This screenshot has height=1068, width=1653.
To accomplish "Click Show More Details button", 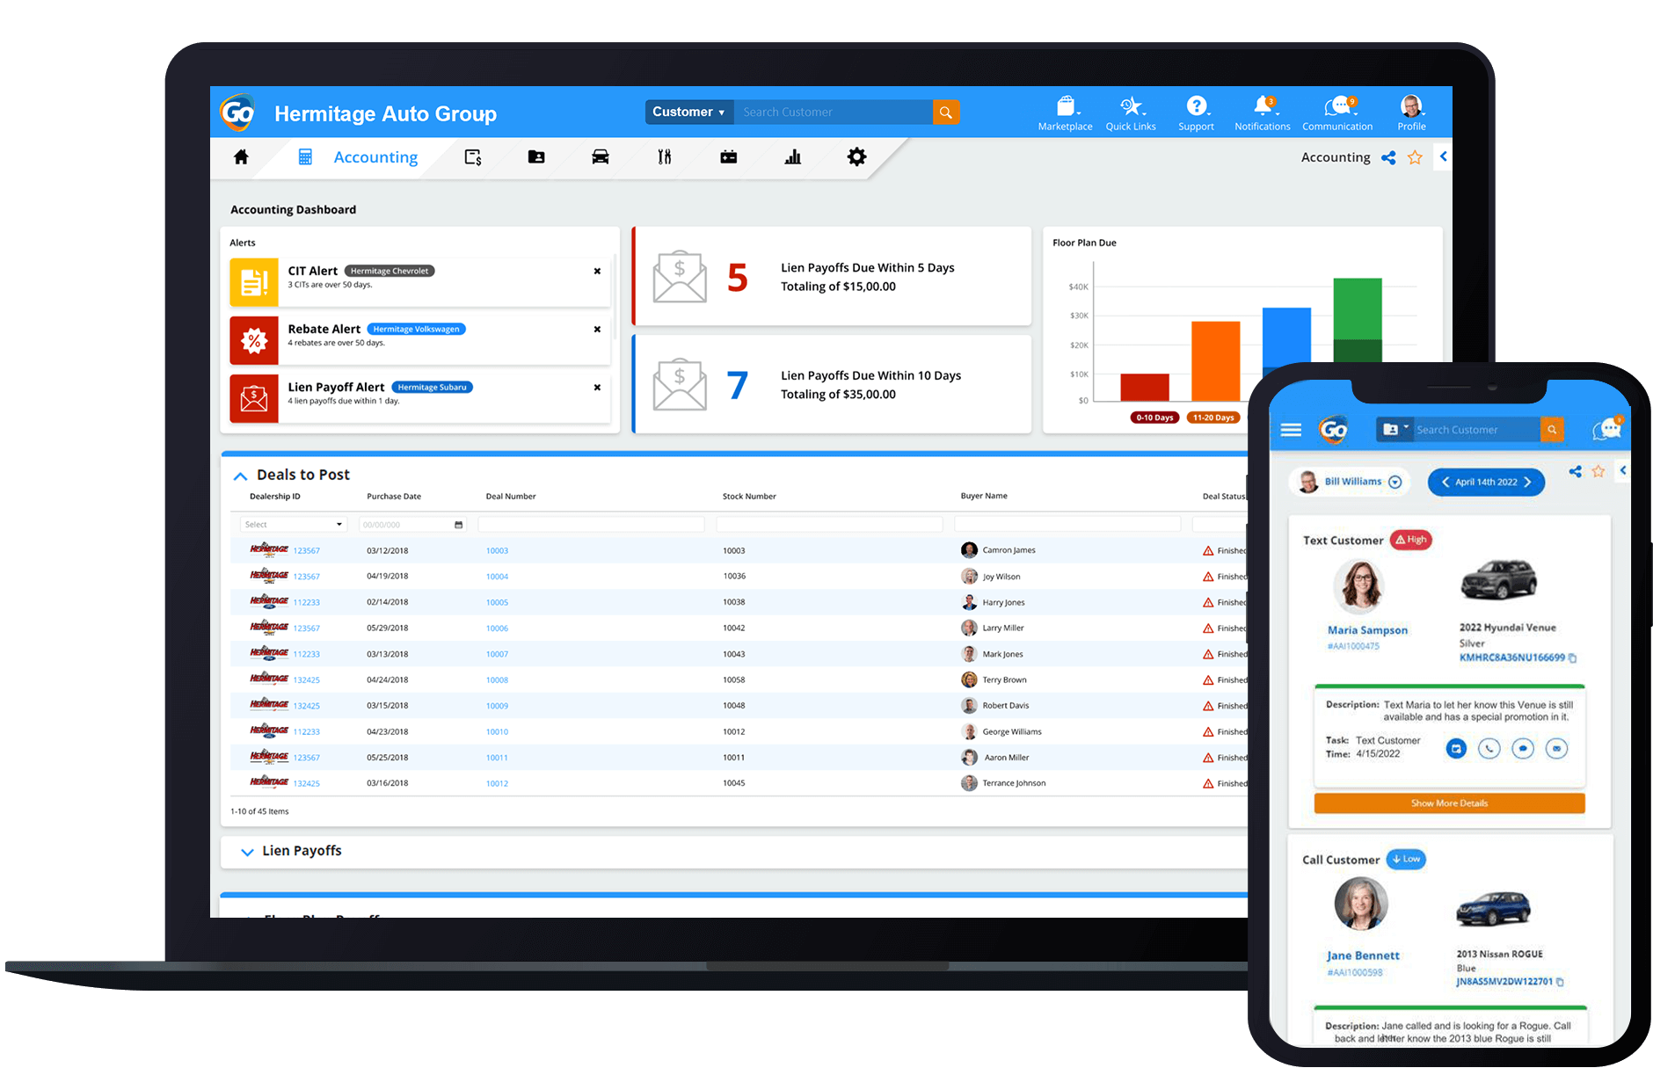I will tap(1449, 803).
